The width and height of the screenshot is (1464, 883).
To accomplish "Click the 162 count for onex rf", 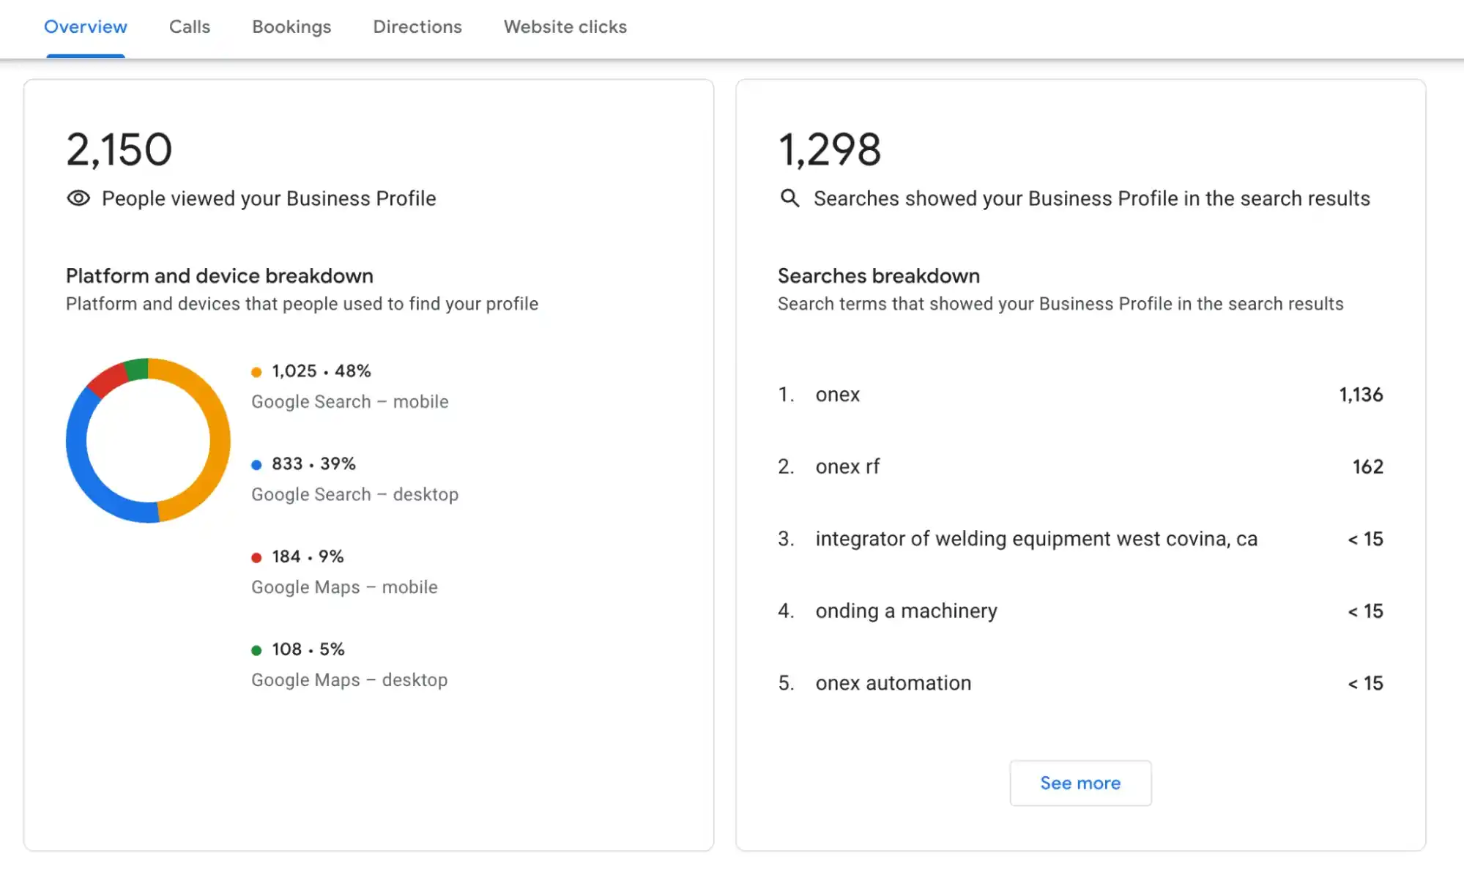I will [x=1367, y=466].
